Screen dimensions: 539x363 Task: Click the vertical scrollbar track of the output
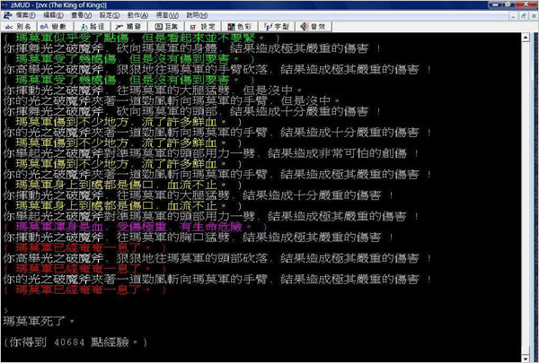click(x=526, y=195)
